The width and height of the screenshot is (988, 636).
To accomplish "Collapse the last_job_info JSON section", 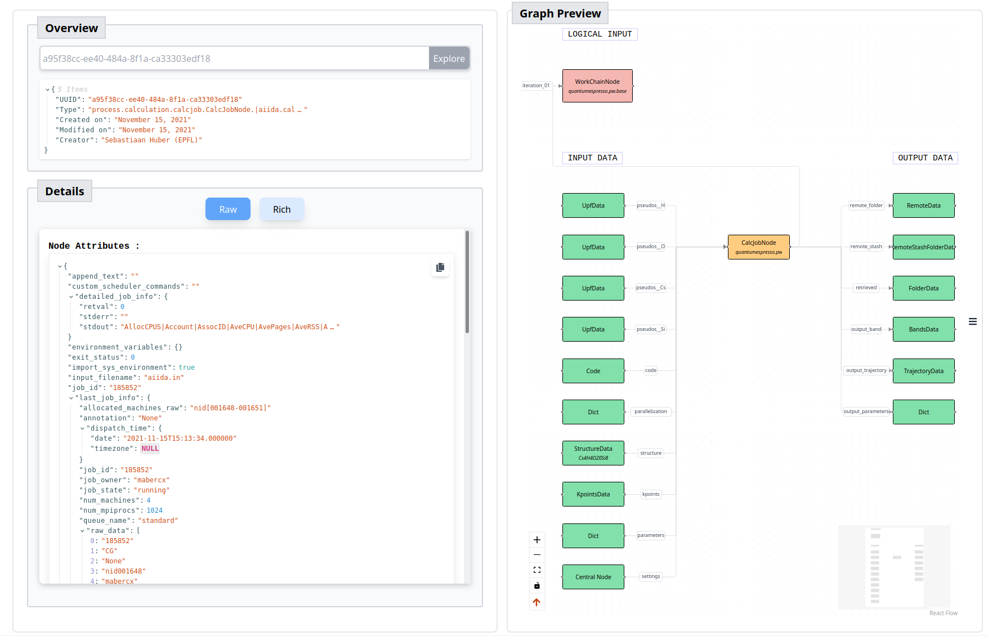I will tap(71, 398).
